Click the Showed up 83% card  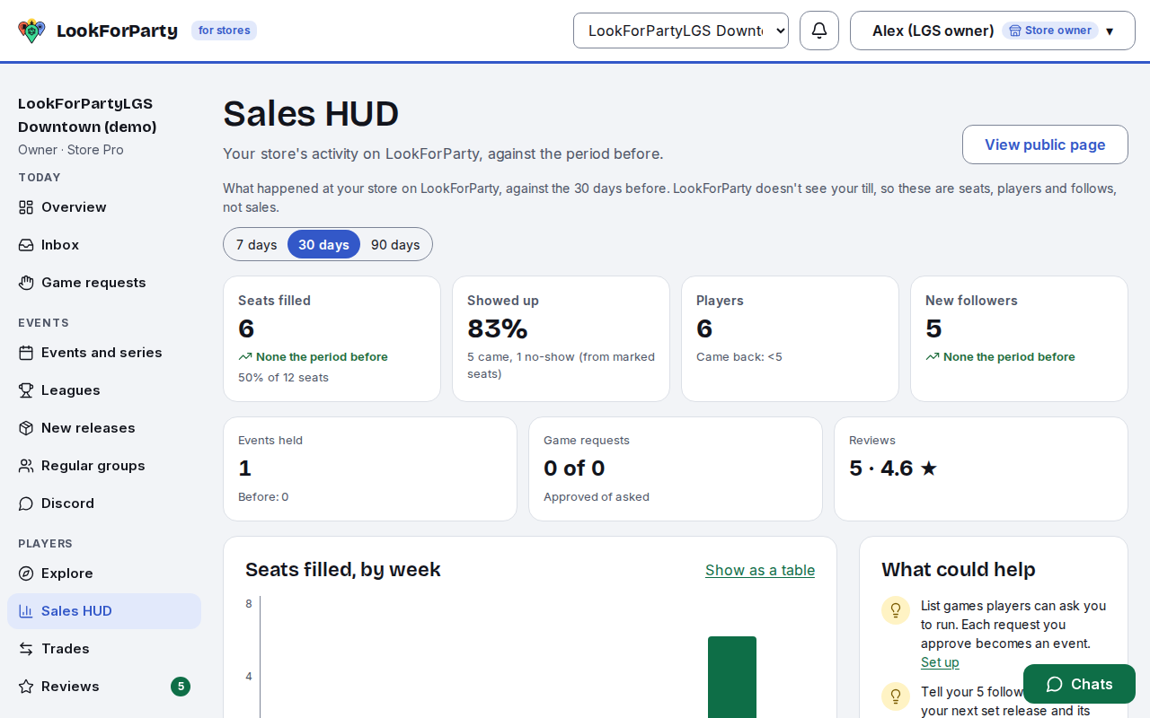coord(561,338)
